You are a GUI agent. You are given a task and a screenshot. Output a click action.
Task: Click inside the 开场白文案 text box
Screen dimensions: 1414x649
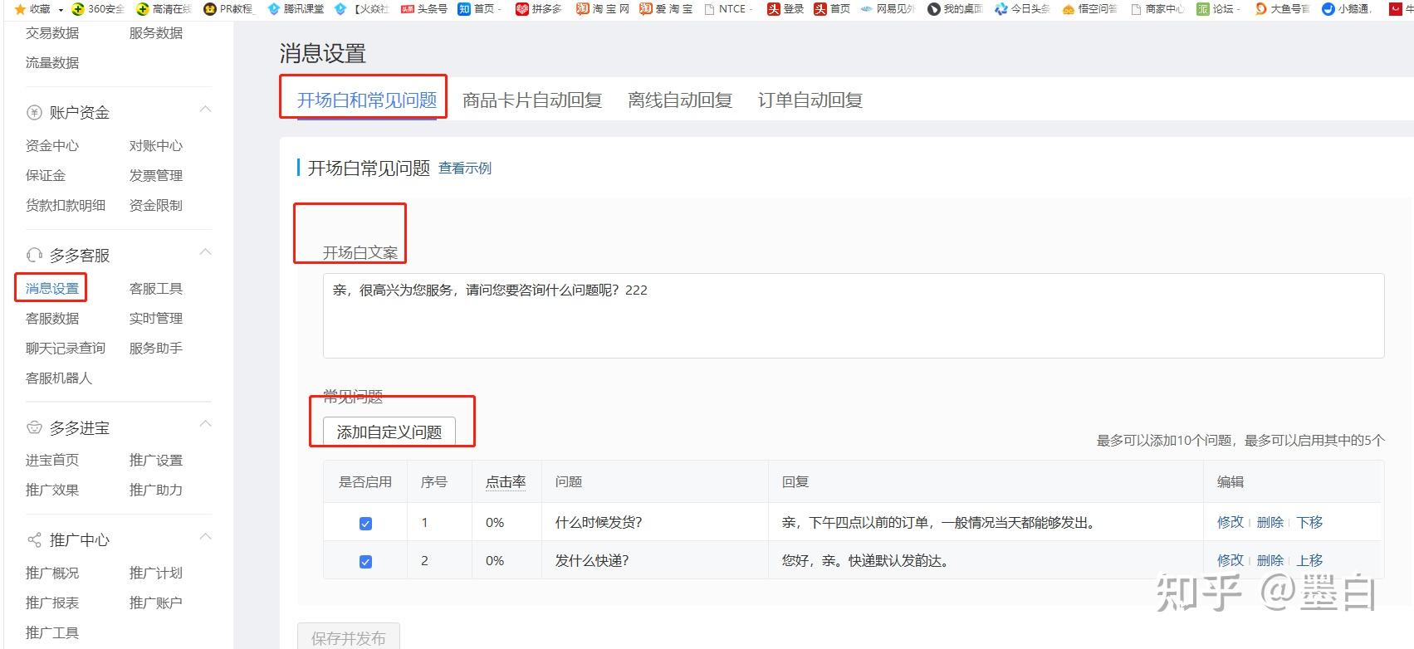(x=854, y=315)
